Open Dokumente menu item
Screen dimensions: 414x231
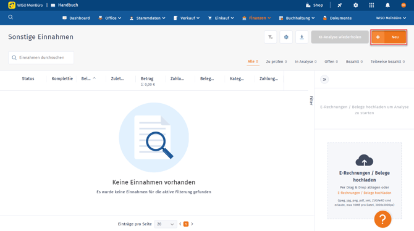[337, 18]
